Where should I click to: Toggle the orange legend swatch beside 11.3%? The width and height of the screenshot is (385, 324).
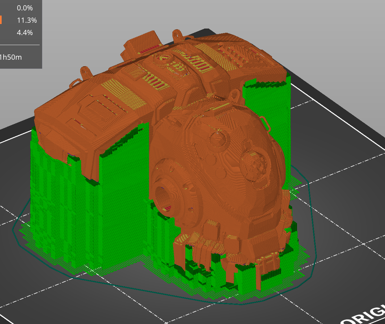pyautogui.click(x=1, y=20)
